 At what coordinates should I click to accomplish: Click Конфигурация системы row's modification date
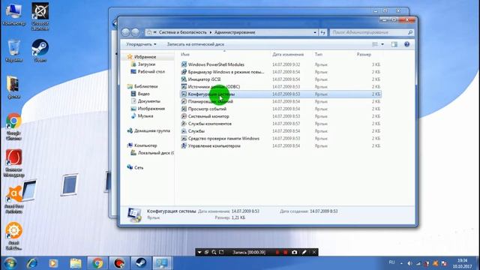point(286,94)
